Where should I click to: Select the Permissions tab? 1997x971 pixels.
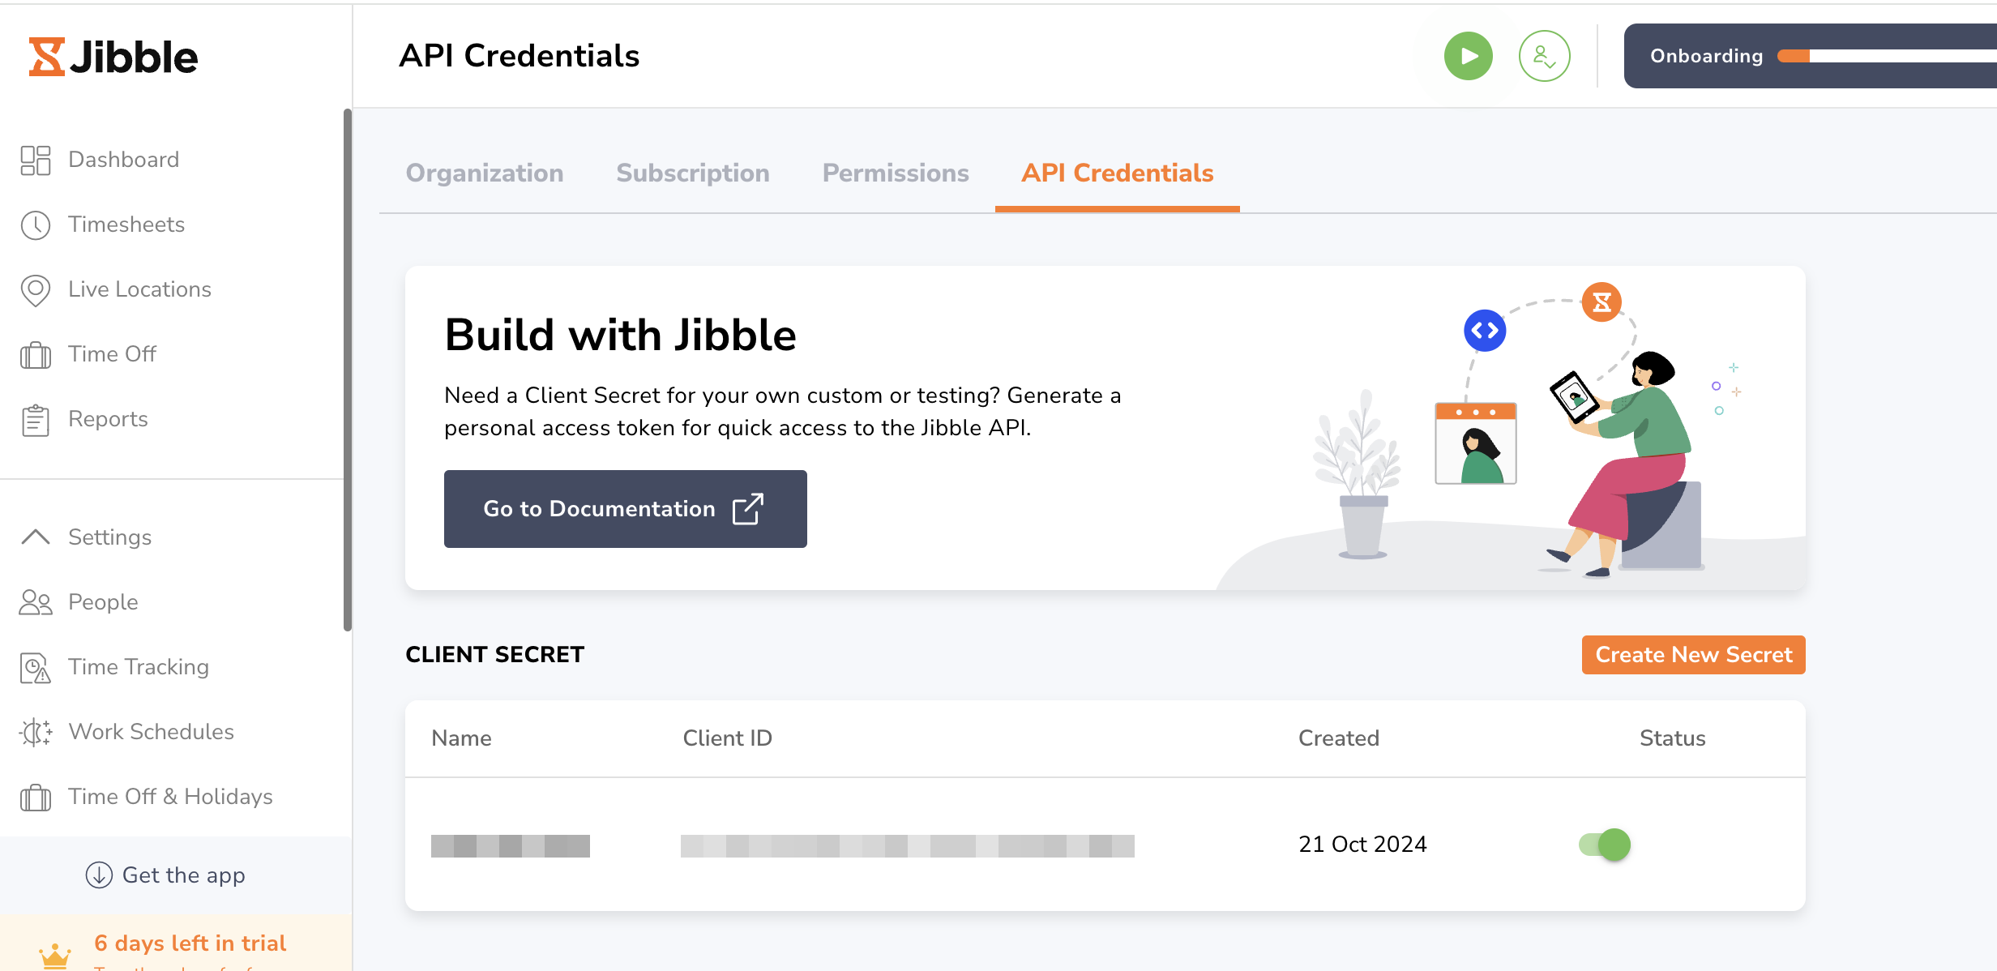895,173
